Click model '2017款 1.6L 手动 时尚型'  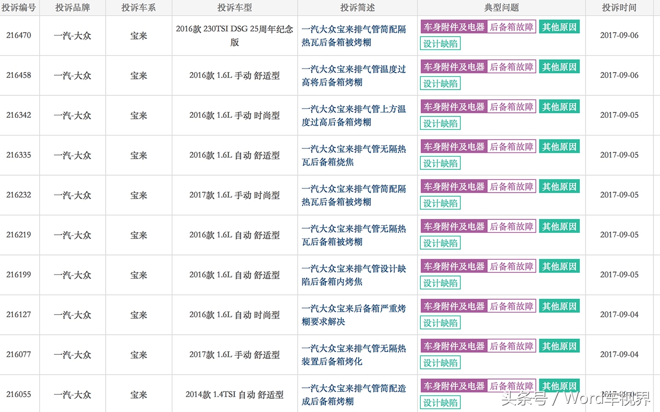pyautogui.click(x=235, y=195)
